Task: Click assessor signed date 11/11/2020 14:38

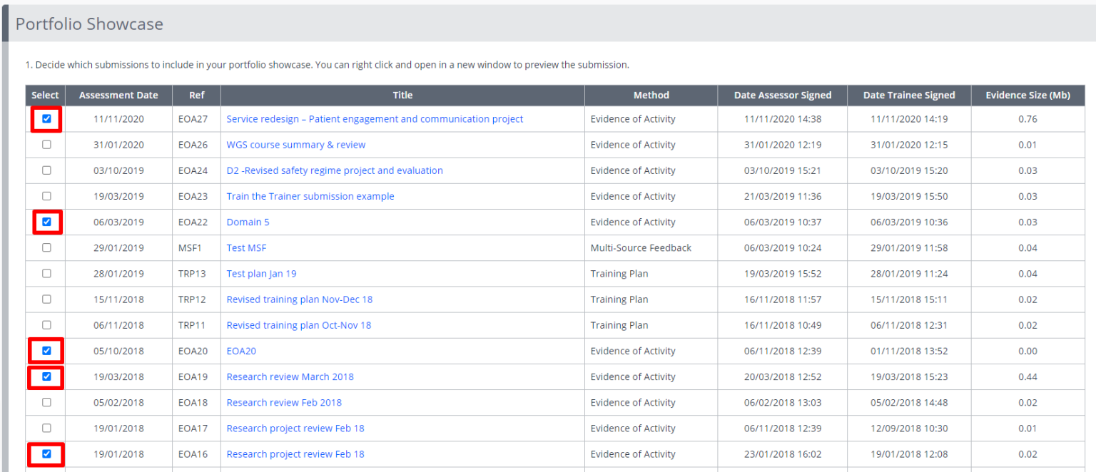Action: point(783,119)
